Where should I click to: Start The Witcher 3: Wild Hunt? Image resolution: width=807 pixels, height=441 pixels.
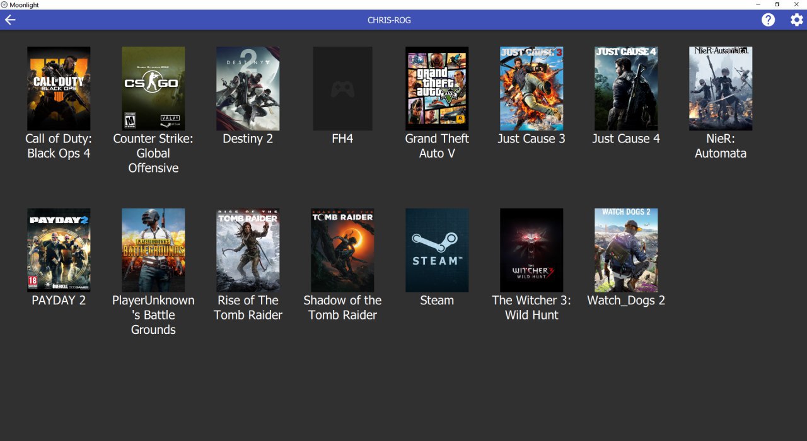pos(531,250)
